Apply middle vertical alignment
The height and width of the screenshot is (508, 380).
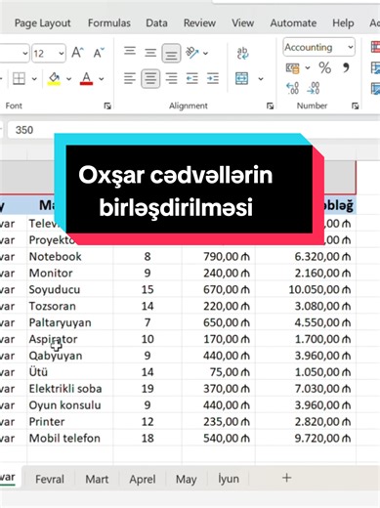150,52
